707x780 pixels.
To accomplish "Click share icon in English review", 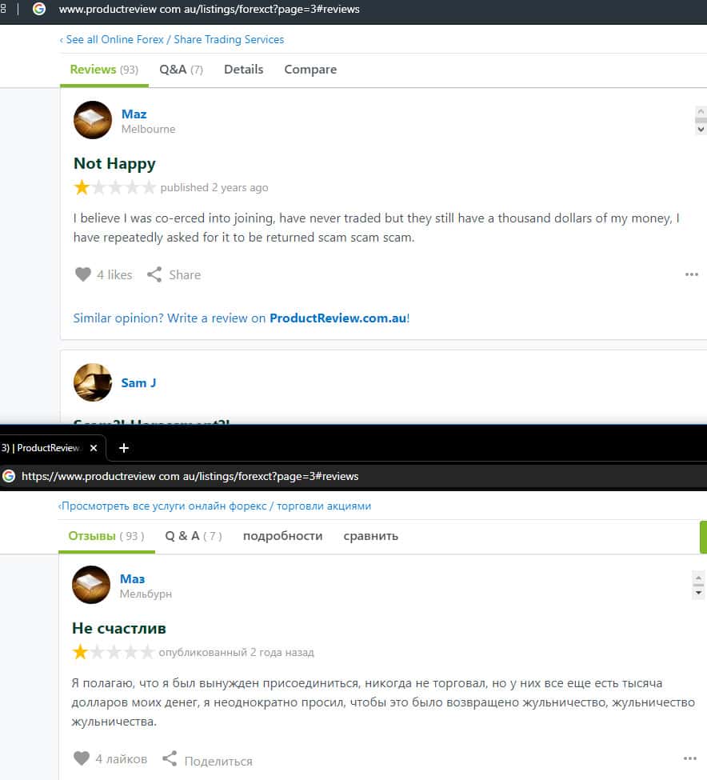I will 154,274.
